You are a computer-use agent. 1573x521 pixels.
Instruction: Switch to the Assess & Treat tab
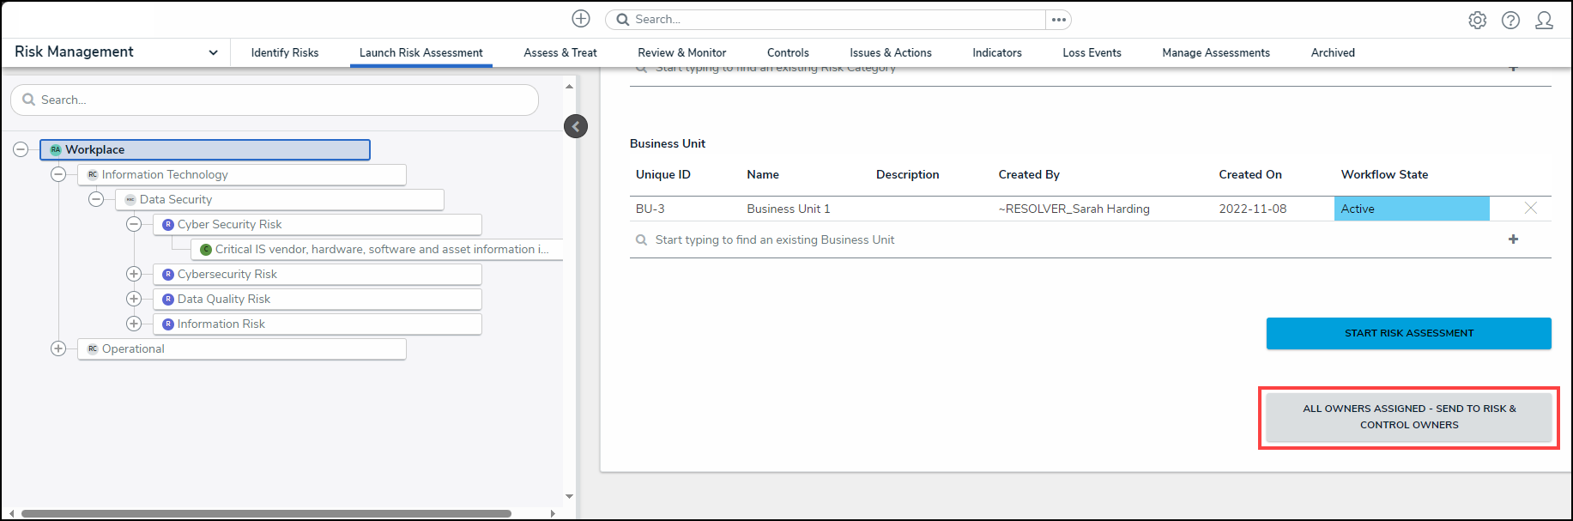click(560, 52)
